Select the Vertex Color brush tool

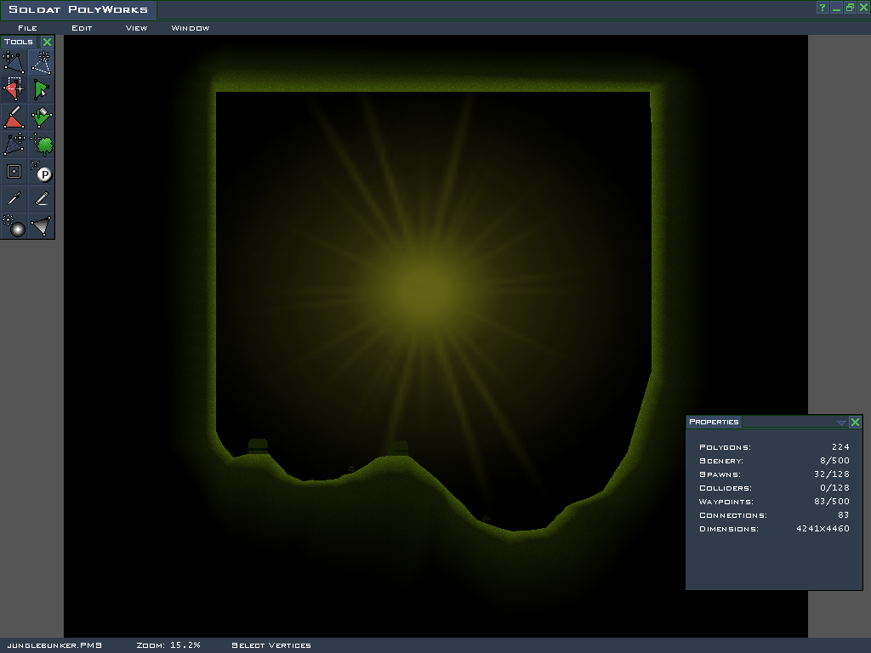pyautogui.click(x=14, y=116)
